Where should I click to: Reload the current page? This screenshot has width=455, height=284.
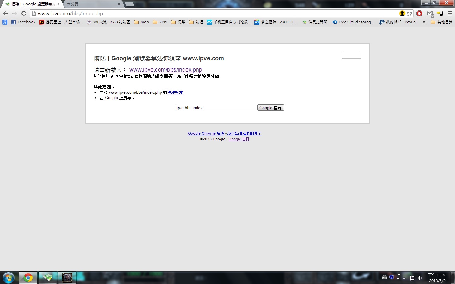click(24, 13)
